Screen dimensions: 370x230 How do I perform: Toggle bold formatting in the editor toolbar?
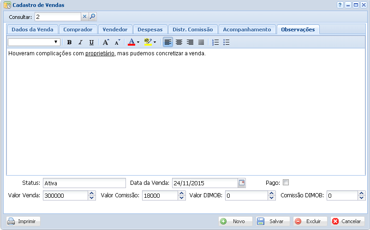(69, 42)
